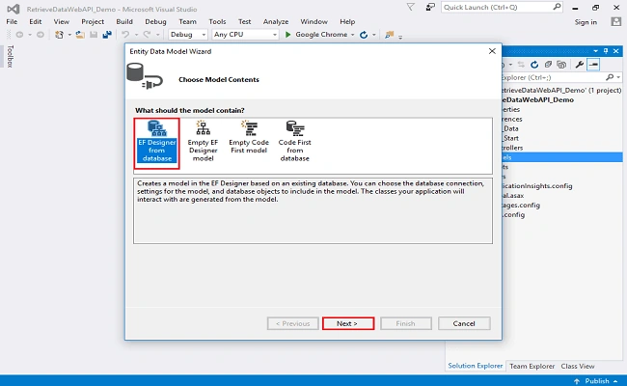
Task: Expand the refresh icon dropdown arrow
Action: click(374, 35)
